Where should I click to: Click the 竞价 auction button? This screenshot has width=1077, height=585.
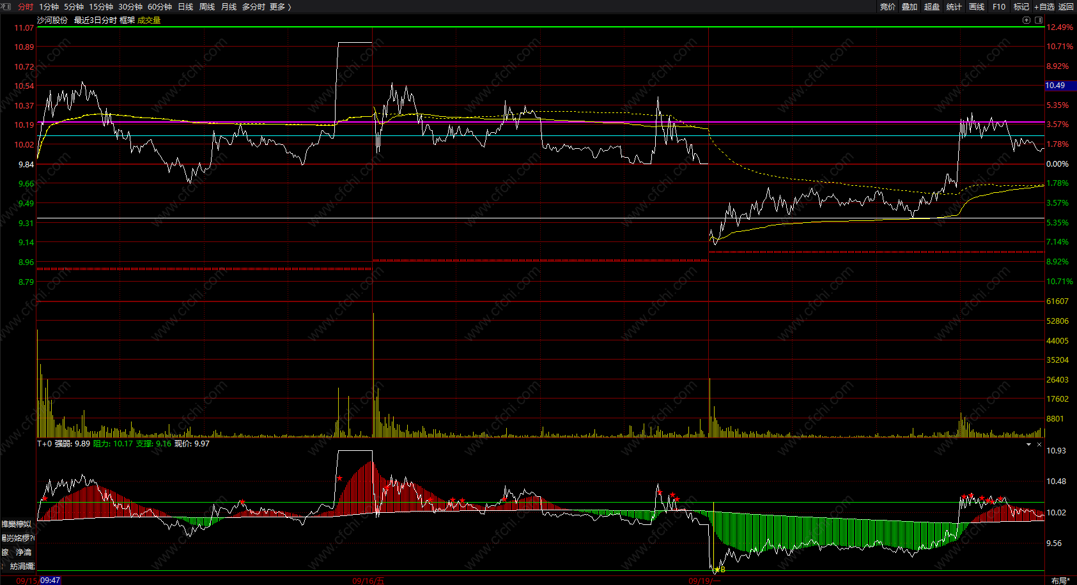888,6
